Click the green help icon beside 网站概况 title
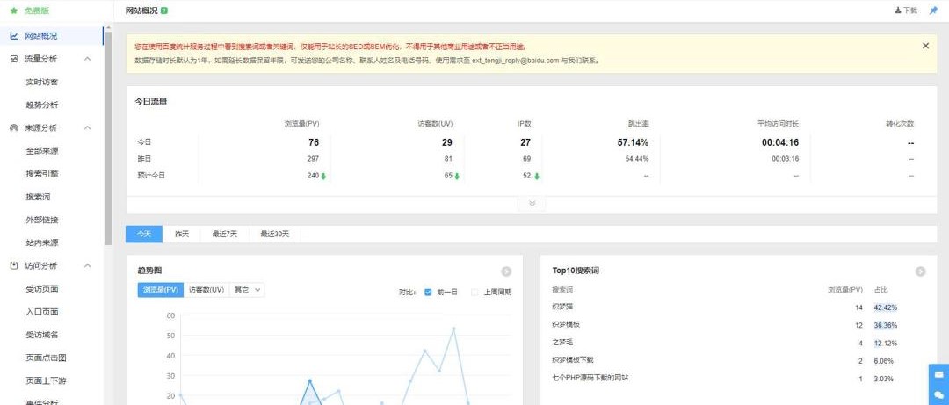949x405 pixels. tap(164, 11)
